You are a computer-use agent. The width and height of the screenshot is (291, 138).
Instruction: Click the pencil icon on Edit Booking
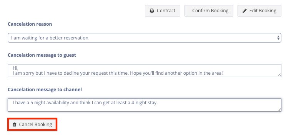(x=245, y=11)
